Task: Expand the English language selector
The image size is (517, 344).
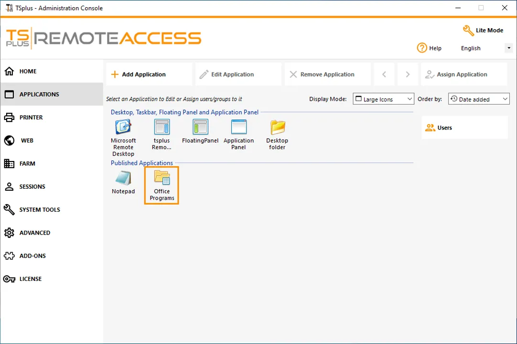Action: 508,48
